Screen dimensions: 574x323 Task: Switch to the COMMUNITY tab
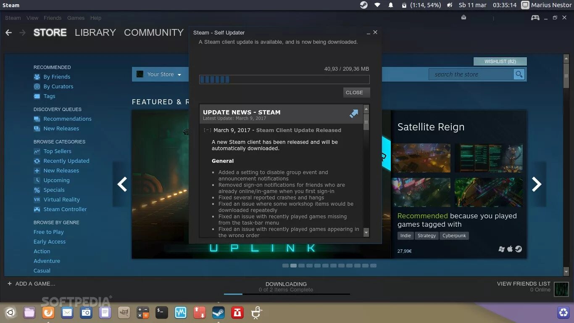154,32
